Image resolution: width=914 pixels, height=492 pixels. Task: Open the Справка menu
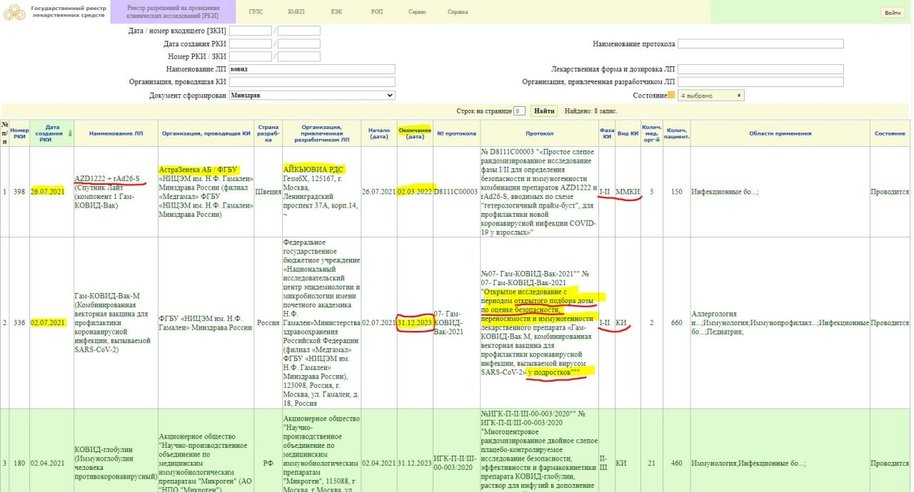458,12
